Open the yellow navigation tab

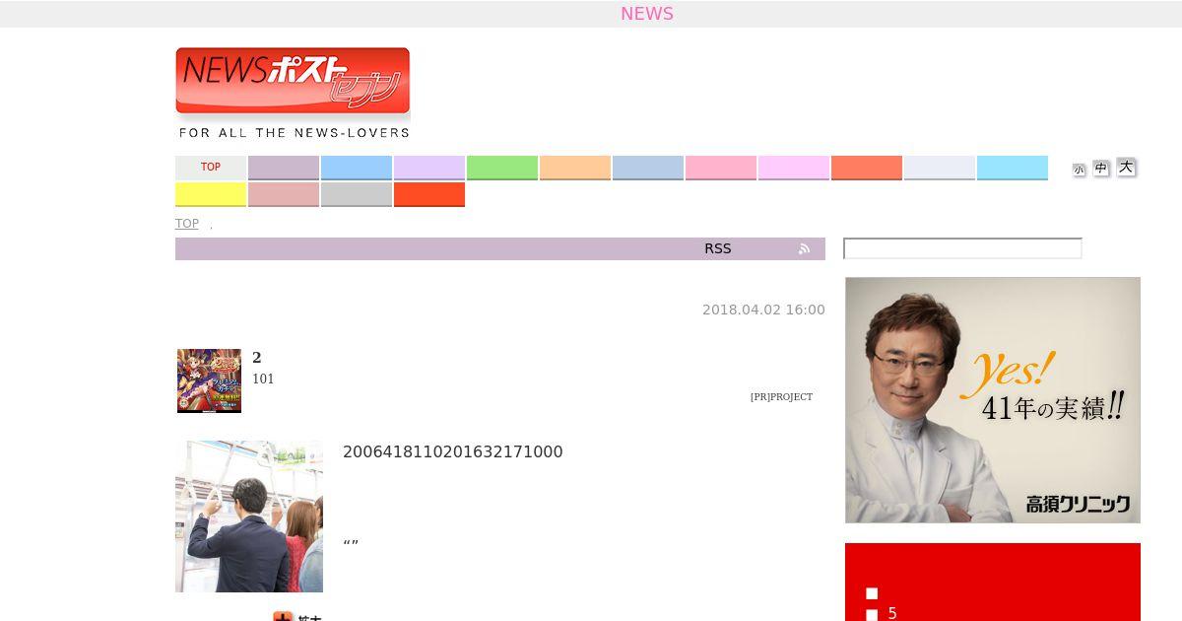(x=211, y=194)
